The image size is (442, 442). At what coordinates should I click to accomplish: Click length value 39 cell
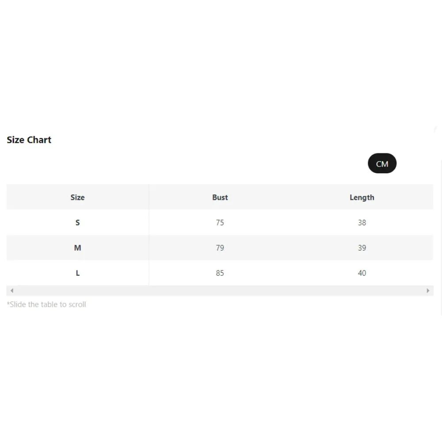point(362,248)
